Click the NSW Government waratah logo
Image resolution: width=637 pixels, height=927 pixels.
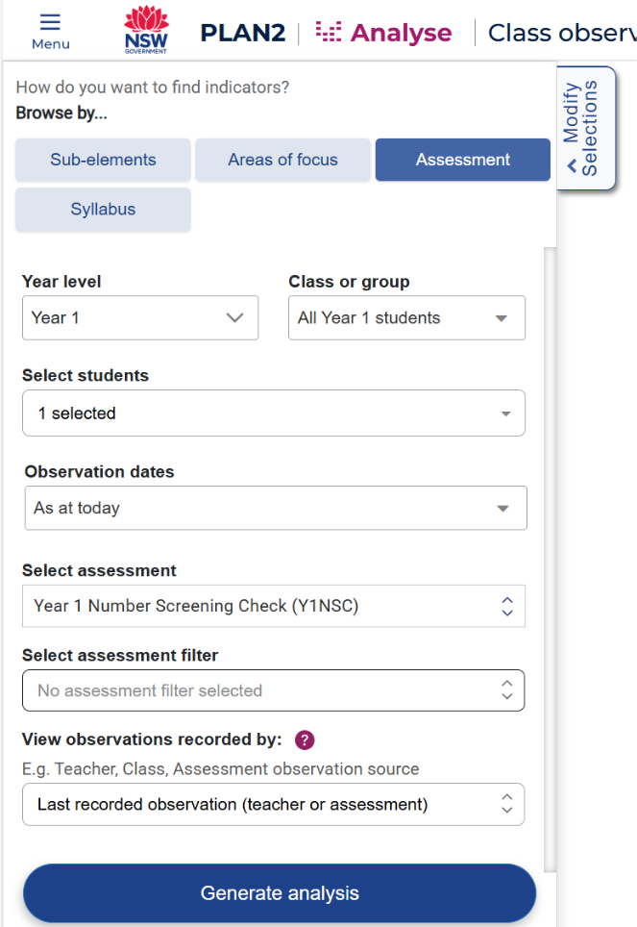[x=146, y=31]
